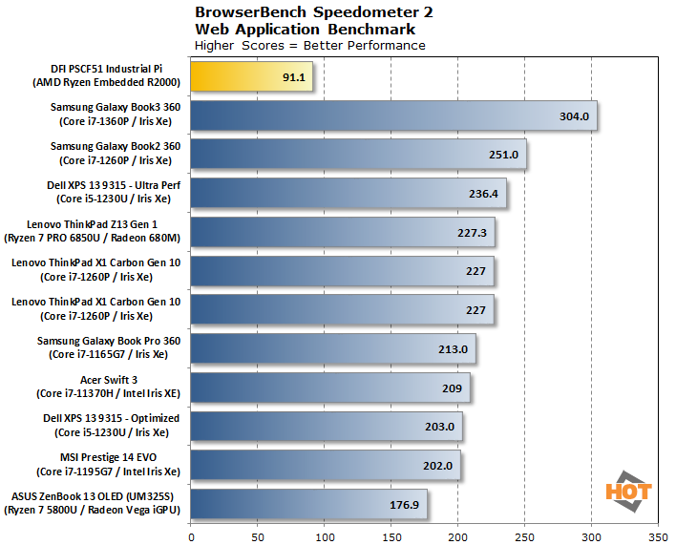Click the 'Web Application Benchmark' title line

pyautogui.click(x=305, y=30)
